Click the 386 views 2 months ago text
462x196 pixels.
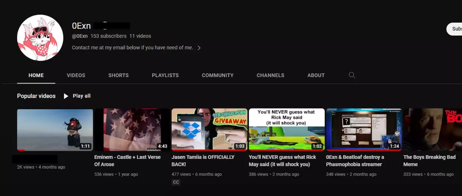point(274,174)
